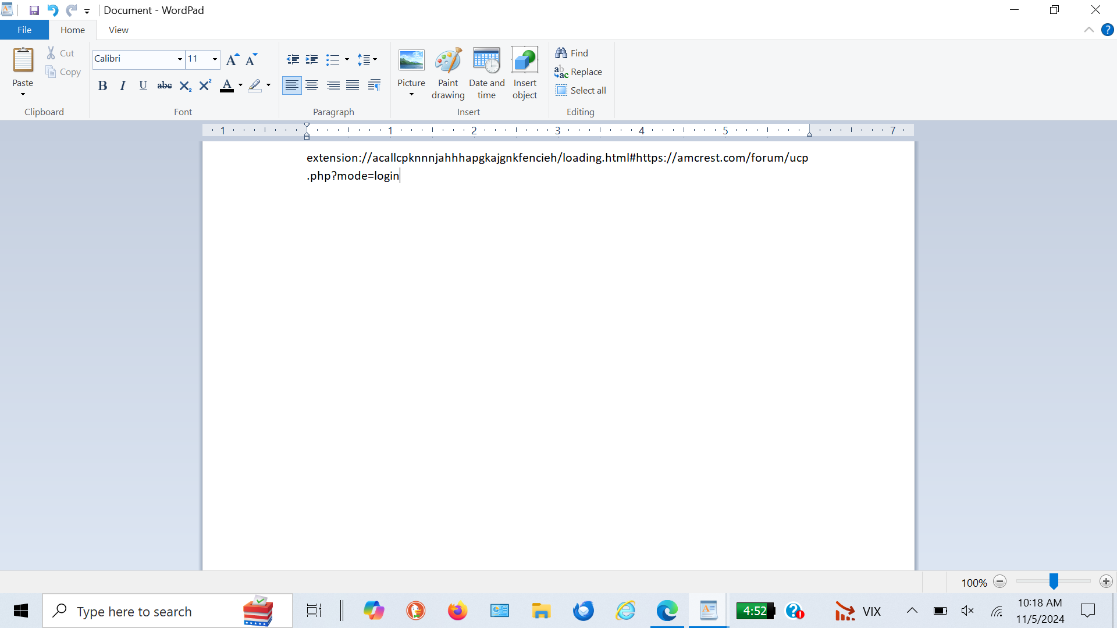
Task: Expand the line spacing options arrow
Action: [x=375, y=59]
